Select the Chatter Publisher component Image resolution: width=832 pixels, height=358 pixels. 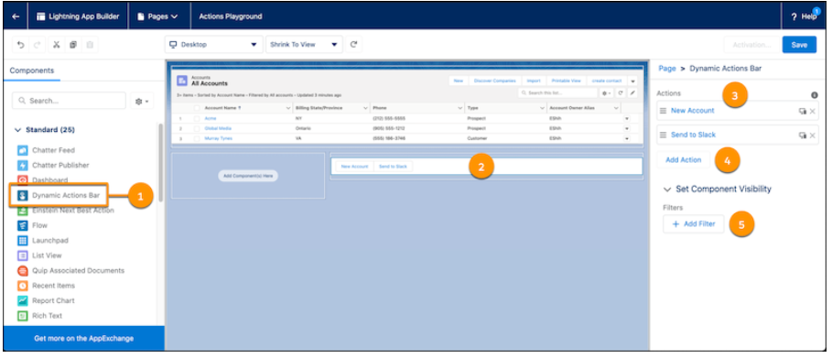pyautogui.click(x=53, y=165)
